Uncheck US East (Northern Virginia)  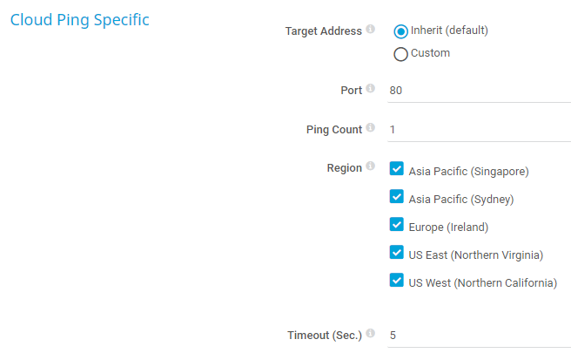(x=397, y=253)
